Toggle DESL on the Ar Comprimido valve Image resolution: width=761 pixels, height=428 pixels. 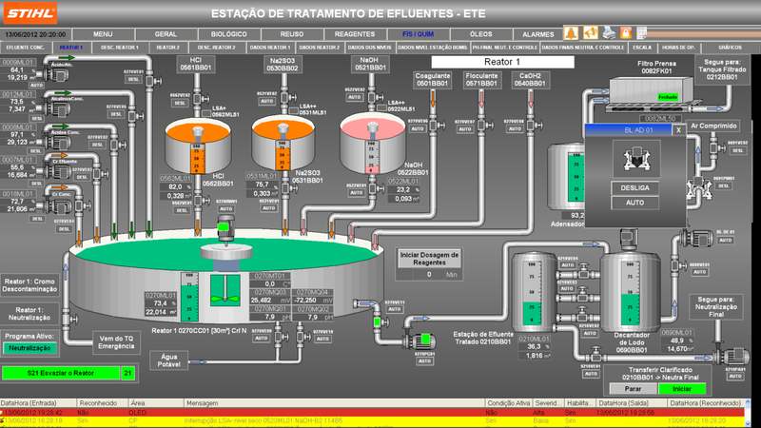click(x=737, y=151)
